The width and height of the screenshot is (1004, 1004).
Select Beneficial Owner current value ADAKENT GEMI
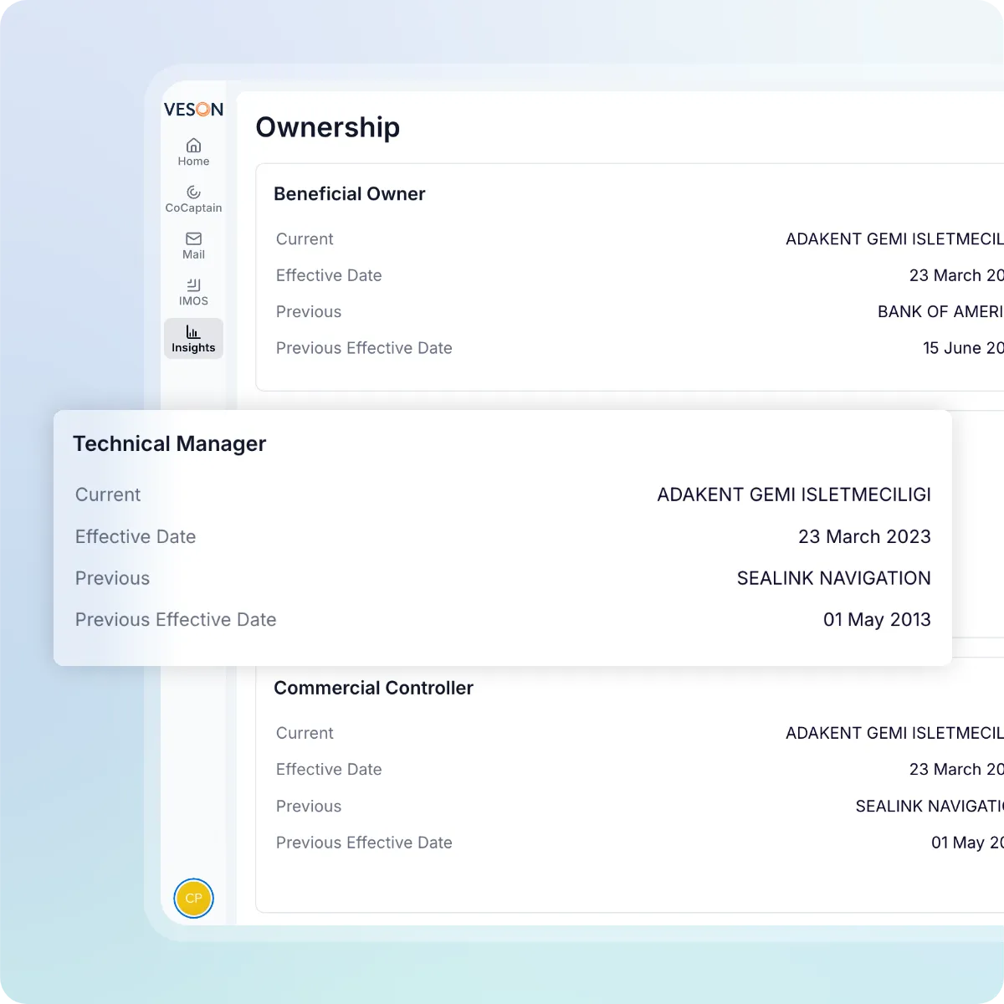894,239
